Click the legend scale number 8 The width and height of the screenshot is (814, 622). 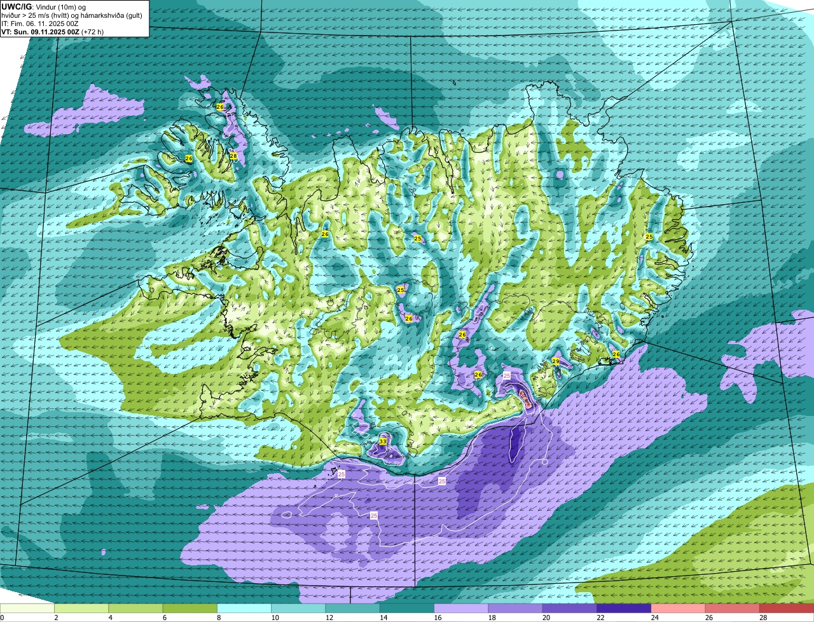click(x=219, y=618)
